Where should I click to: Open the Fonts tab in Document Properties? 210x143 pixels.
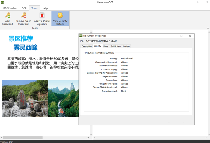click(106, 46)
